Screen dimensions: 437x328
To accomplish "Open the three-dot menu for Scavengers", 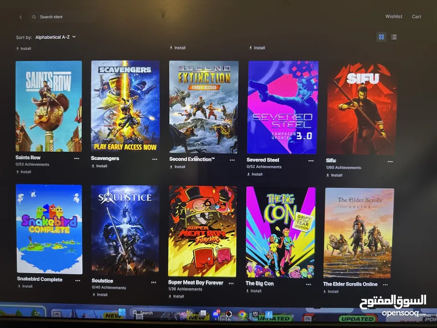I will (x=155, y=159).
